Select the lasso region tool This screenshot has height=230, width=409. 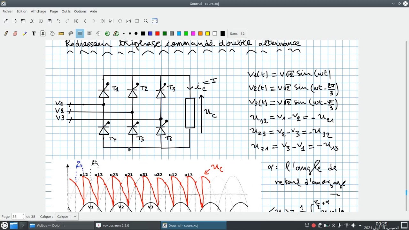click(x=71, y=34)
